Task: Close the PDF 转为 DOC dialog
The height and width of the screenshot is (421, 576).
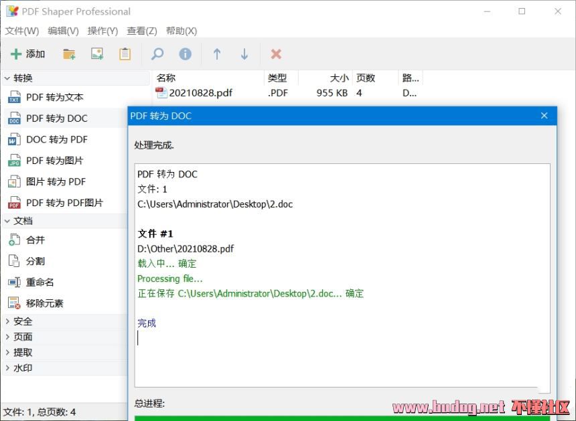Action: tap(545, 116)
